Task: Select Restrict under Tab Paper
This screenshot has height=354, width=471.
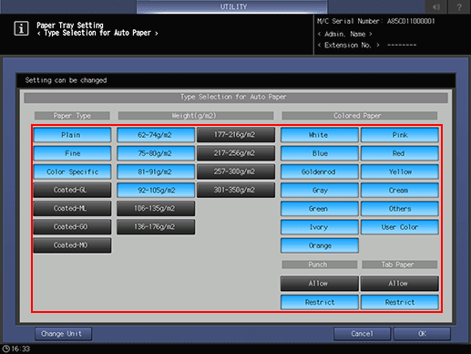Action: point(400,302)
